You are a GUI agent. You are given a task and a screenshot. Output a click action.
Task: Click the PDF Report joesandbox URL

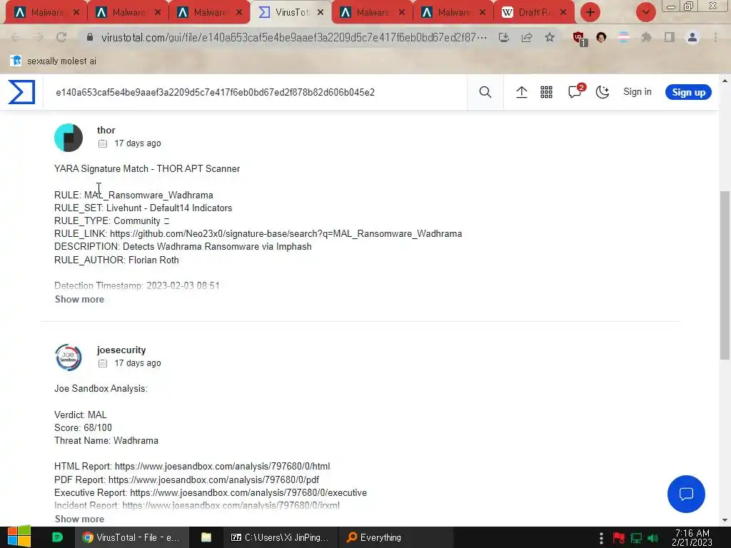[x=213, y=479]
